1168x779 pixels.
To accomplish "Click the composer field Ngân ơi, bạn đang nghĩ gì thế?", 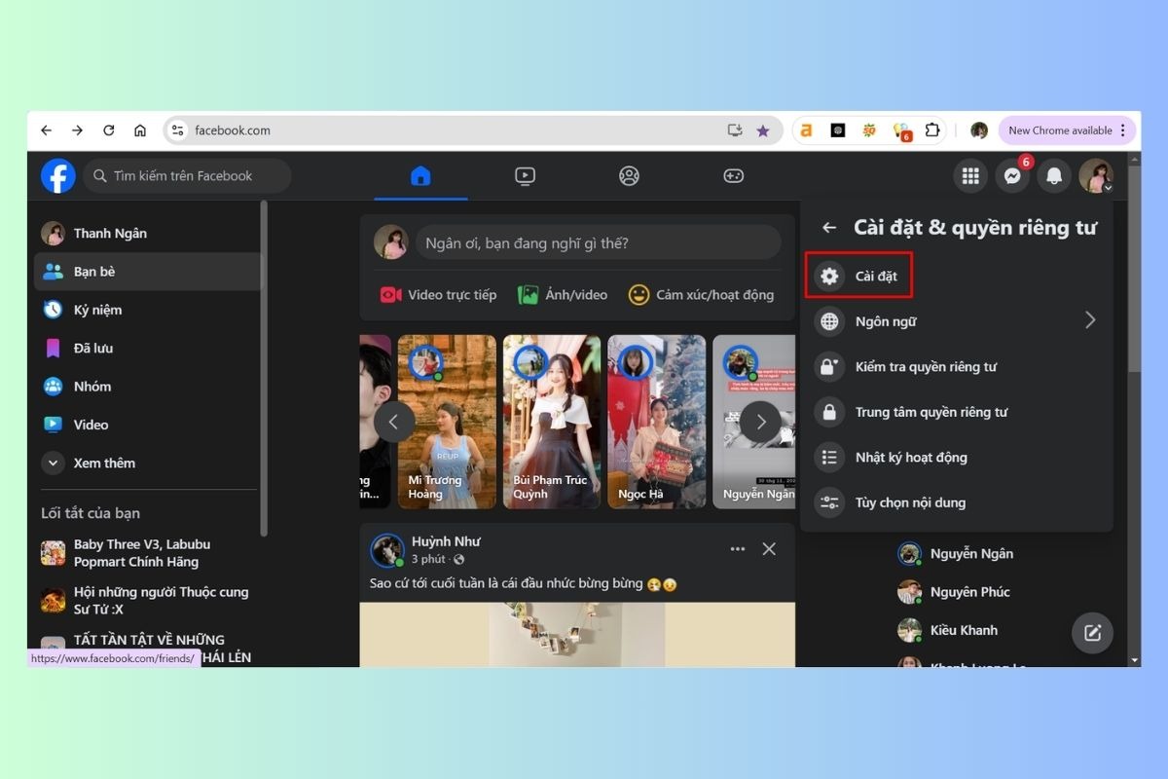I will (598, 242).
